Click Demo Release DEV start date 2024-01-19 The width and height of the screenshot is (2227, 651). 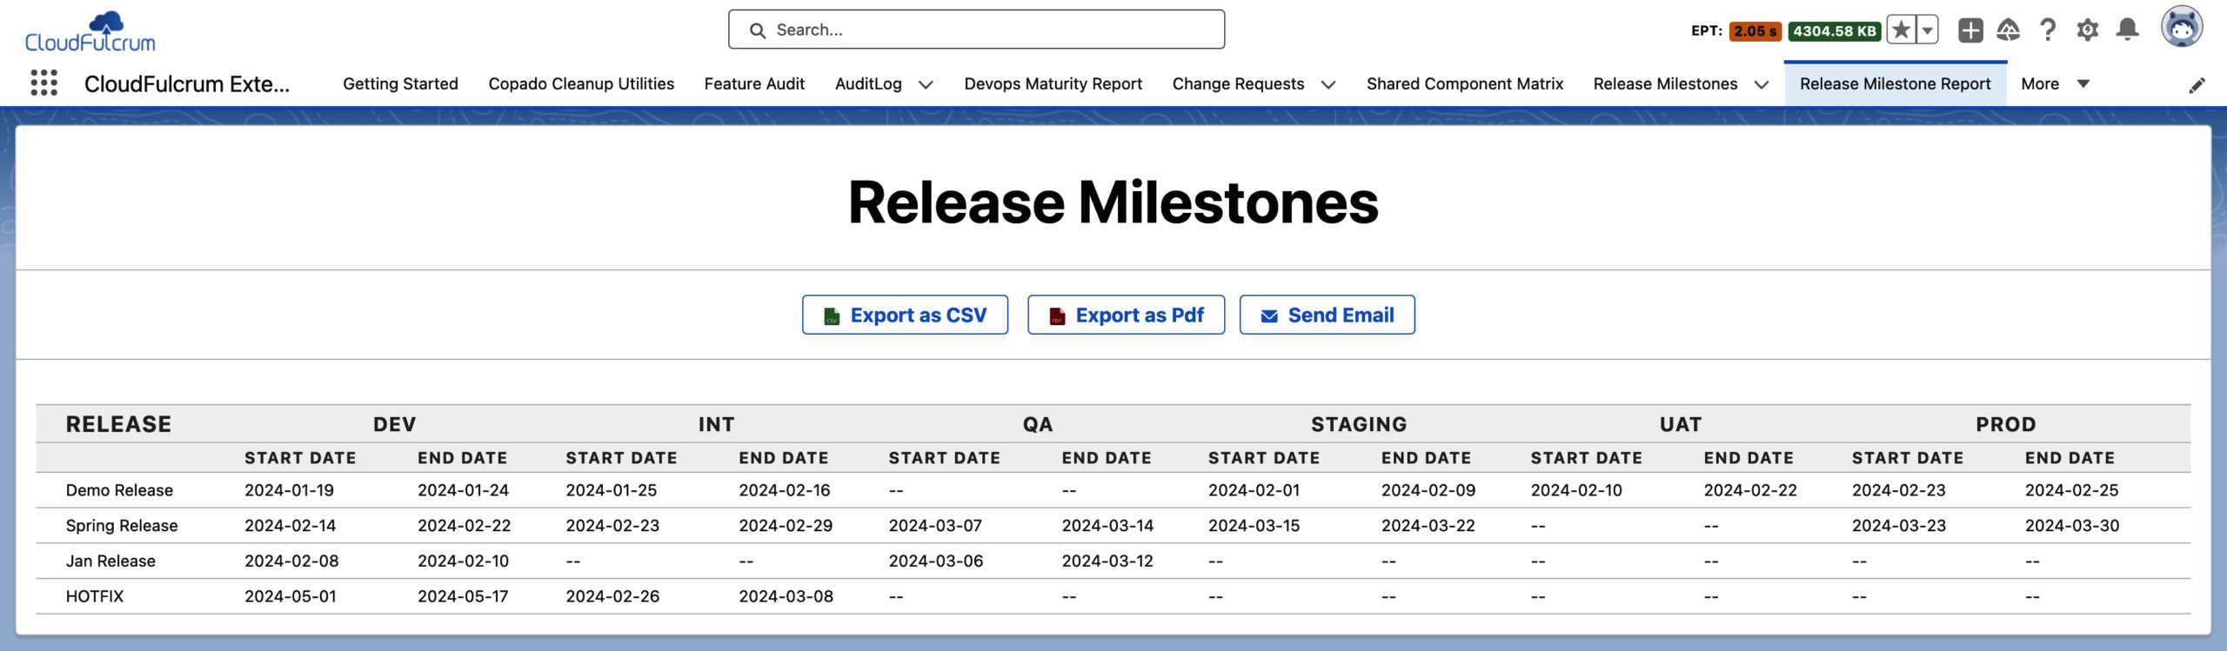pos(289,490)
